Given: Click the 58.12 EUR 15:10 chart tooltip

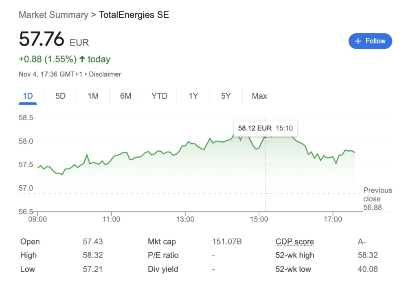Looking at the screenshot, I should point(265,128).
